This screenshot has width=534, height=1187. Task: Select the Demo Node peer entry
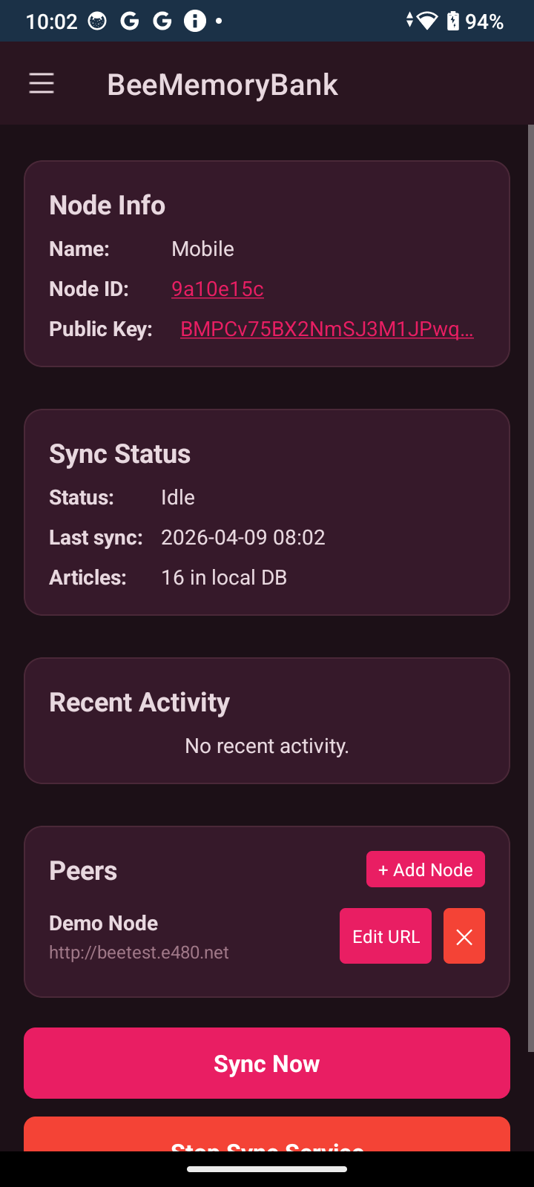[139, 937]
